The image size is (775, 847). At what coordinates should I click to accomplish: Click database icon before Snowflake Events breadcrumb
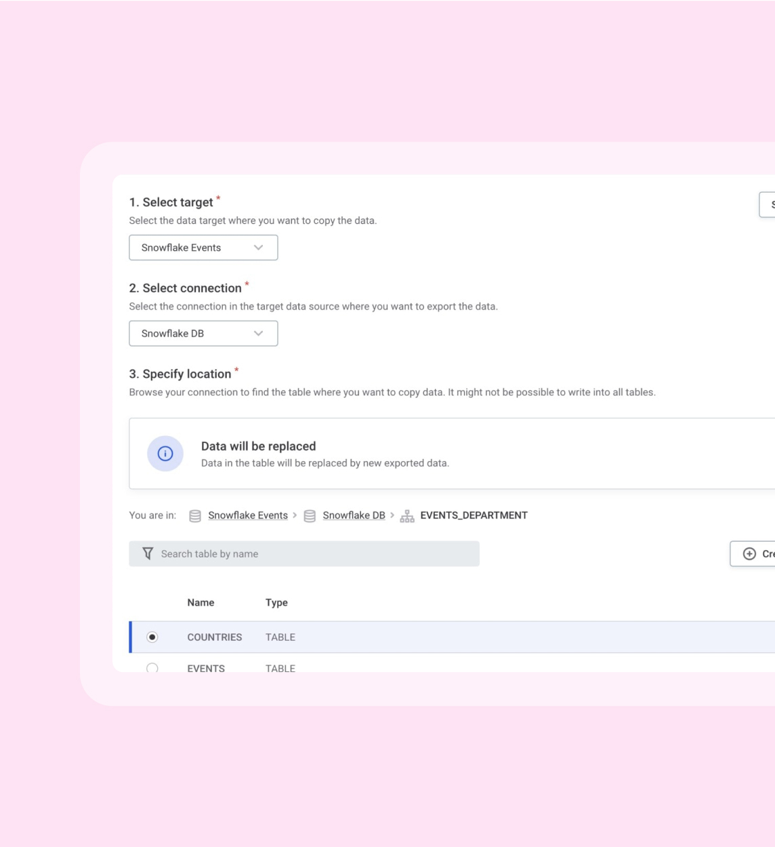(x=195, y=516)
